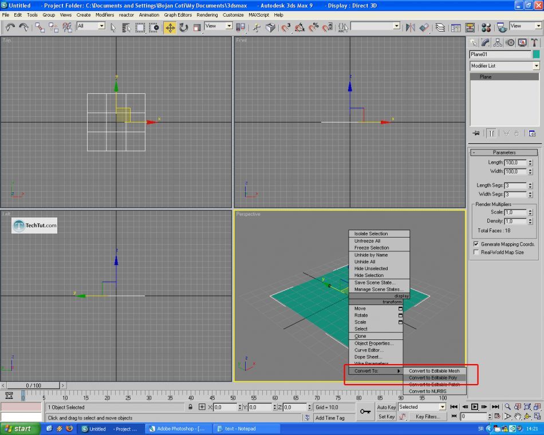The image size is (544, 435).
Task: Click the Pin Stack icon
Action: tap(476, 133)
